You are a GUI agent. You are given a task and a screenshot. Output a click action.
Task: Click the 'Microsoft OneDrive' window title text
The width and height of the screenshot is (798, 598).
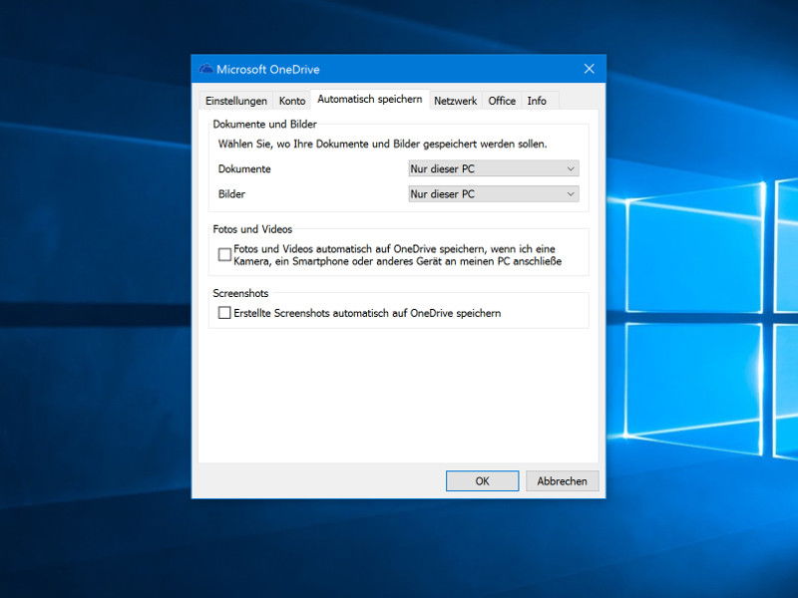coord(268,69)
